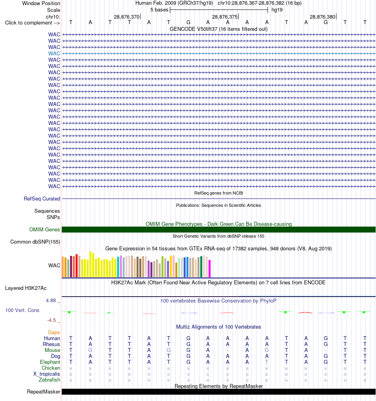Click the 'X_tropicalis' alignment row label
The image size is (376, 401).
pos(47,374)
